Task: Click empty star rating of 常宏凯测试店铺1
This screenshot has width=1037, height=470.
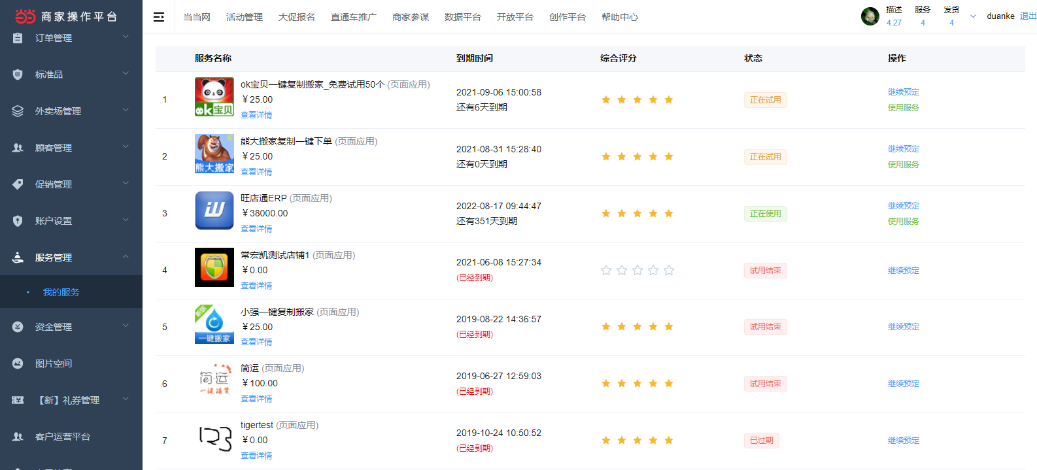Action: click(637, 271)
